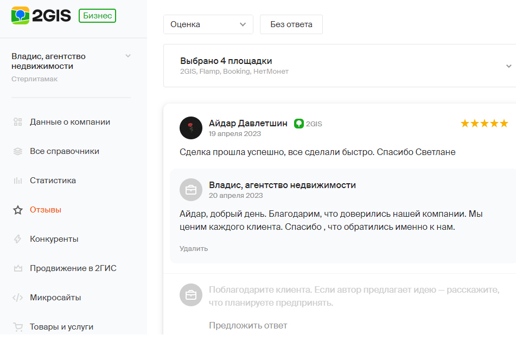Click the company name Владис, агентство недвижимости in sidebar
Image resolution: width=516 pixels, height=361 pixels.
pyautogui.click(x=48, y=61)
